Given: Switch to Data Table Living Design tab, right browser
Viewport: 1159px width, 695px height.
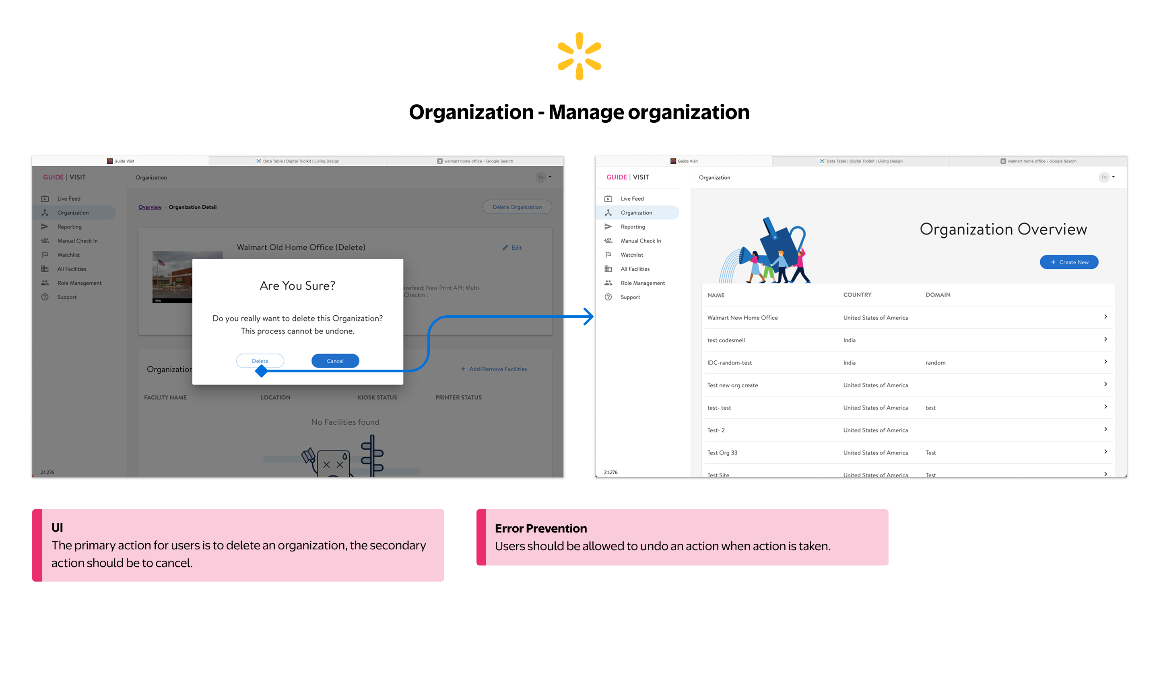Looking at the screenshot, I should [x=860, y=161].
